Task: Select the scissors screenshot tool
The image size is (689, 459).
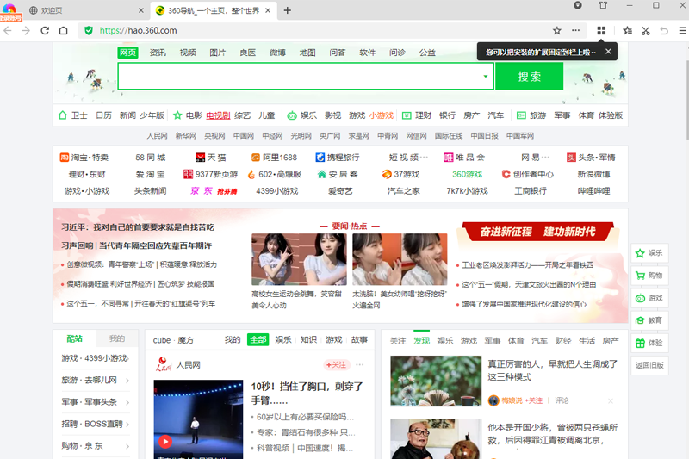Action: coord(645,30)
